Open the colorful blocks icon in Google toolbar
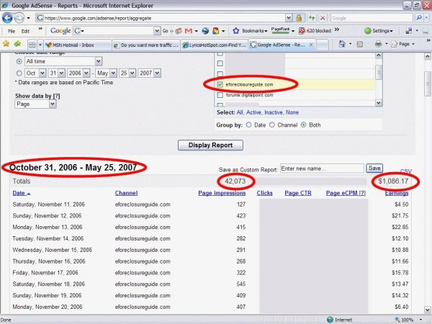 216,31
